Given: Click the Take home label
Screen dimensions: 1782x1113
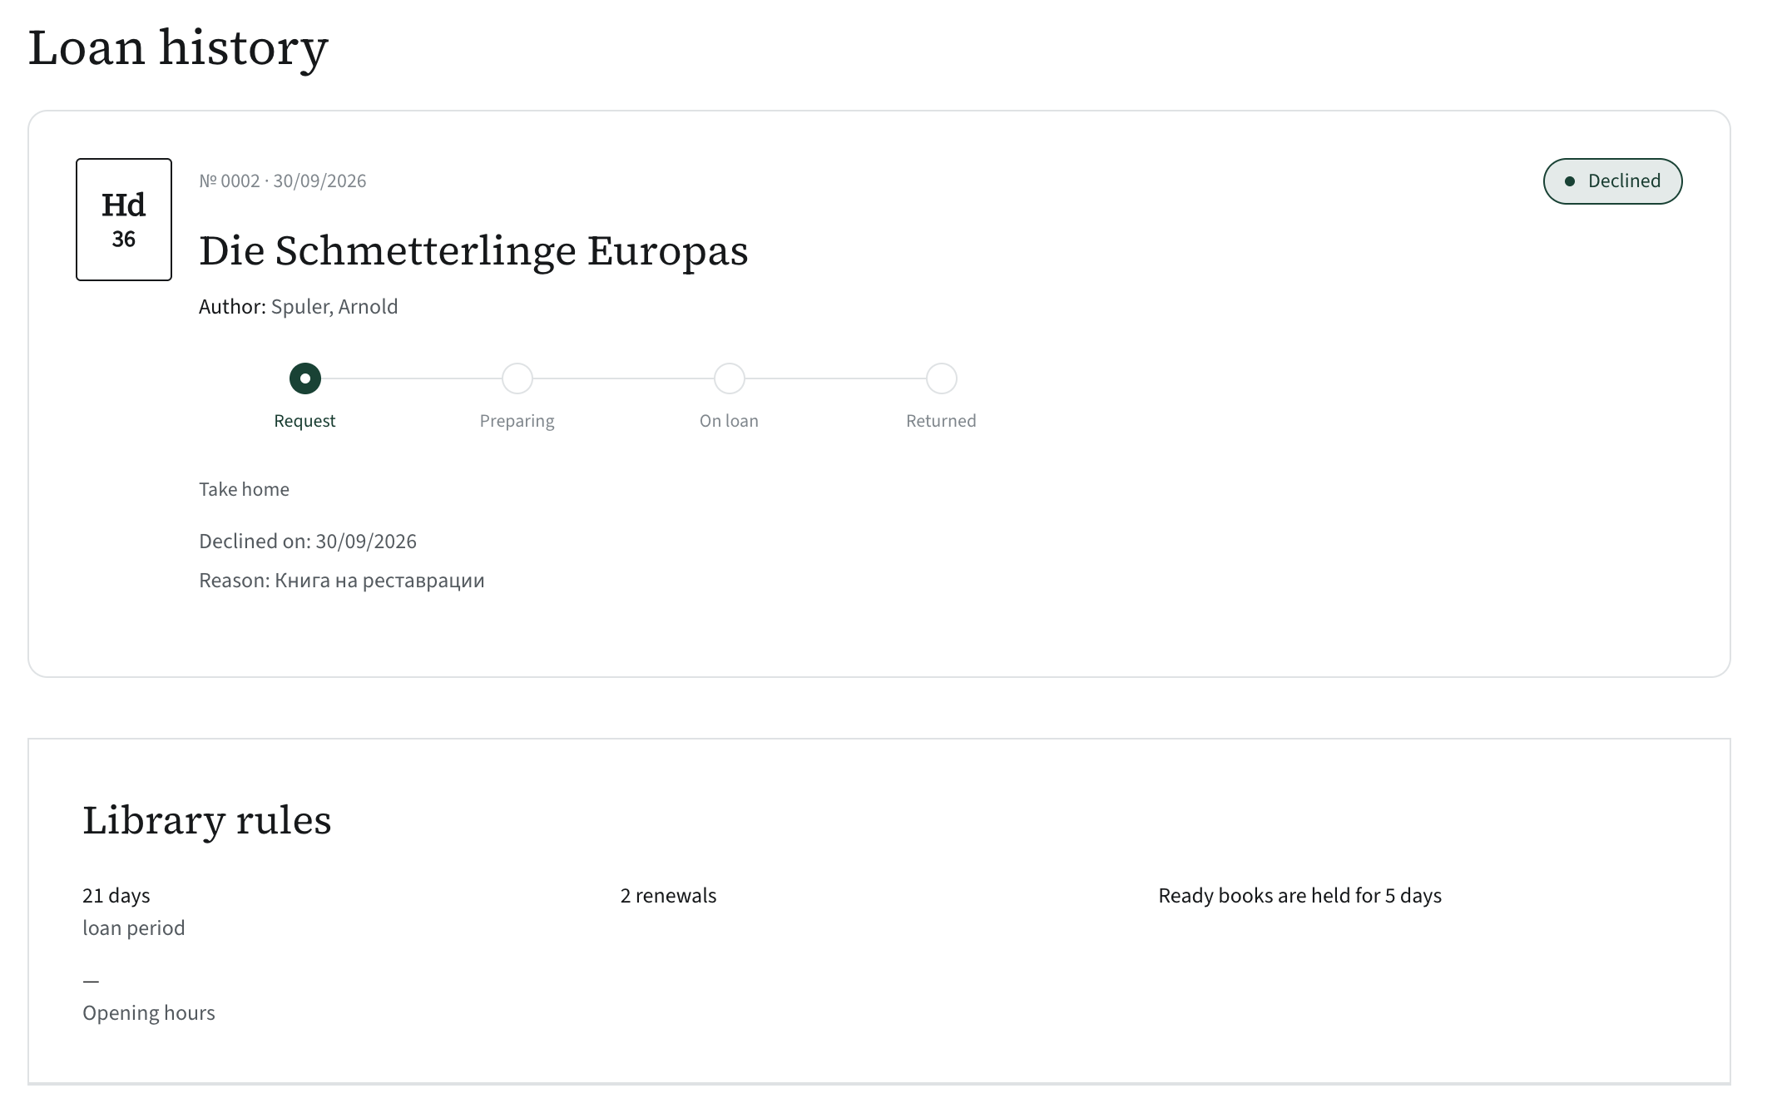Looking at the screenshot, I should click(x=244, y=489).
